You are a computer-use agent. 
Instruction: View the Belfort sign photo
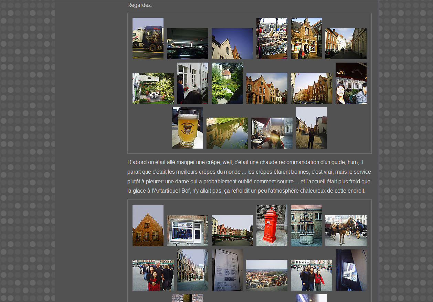227,270
